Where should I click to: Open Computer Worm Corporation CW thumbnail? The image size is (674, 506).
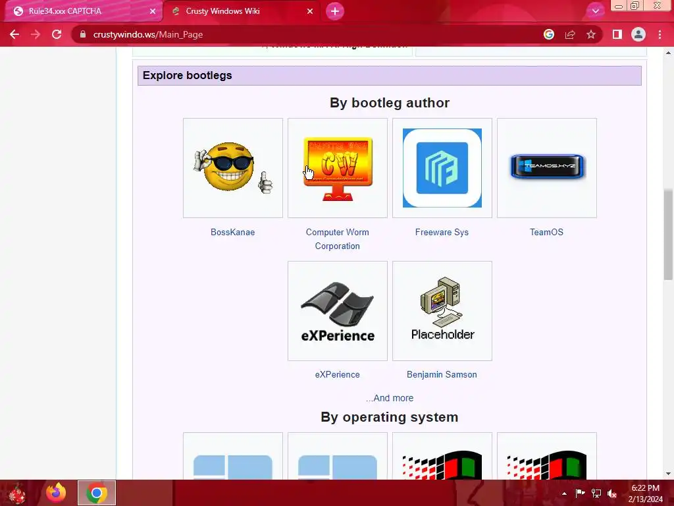(338, 168)
